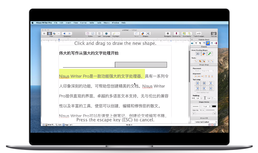Viewport: 258px width, 153px height.
Task: Click the select shapes arrow tool
Action: point(196,61)
